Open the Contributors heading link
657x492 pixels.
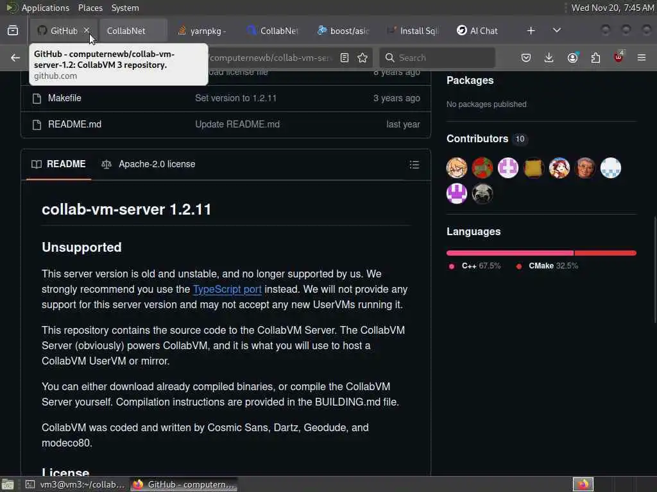[477, 138]
